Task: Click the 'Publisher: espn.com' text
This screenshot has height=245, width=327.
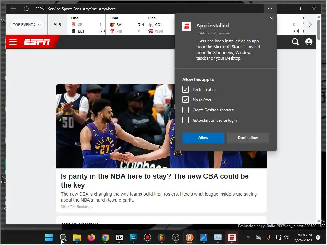Action: 213,33
